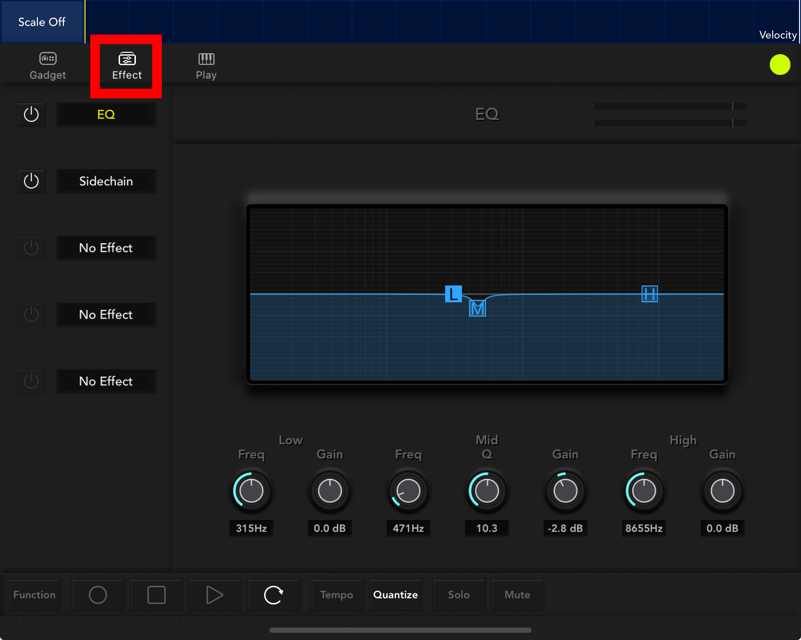Click the Velocity label
This screenshot has width=801, height=640.
777,35
